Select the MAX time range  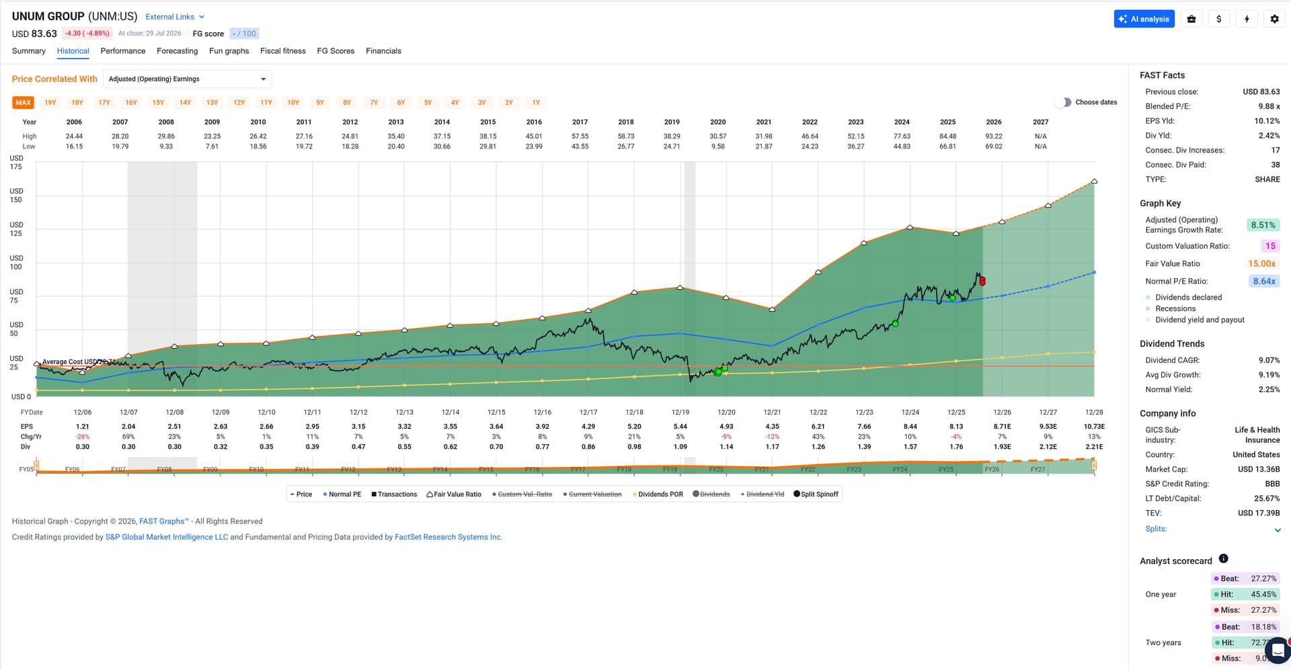point(24,103)
